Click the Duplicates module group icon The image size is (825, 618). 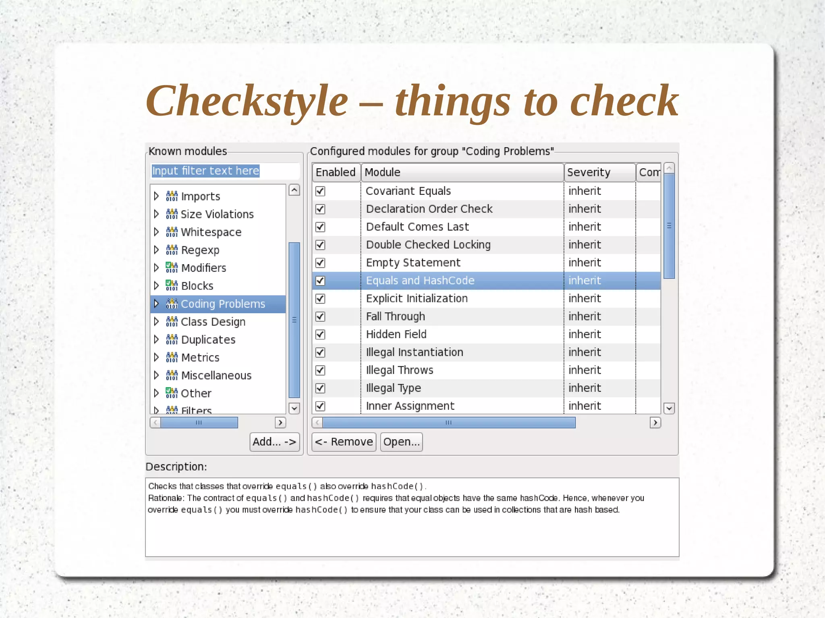click(172, 339)
